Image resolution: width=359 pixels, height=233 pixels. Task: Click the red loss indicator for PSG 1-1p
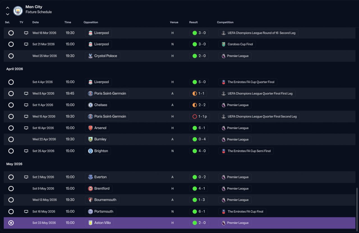(x=195, y=116)
